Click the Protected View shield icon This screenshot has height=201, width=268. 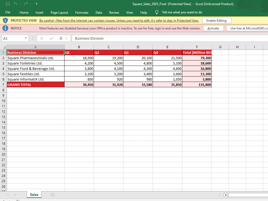coord(5,21)
